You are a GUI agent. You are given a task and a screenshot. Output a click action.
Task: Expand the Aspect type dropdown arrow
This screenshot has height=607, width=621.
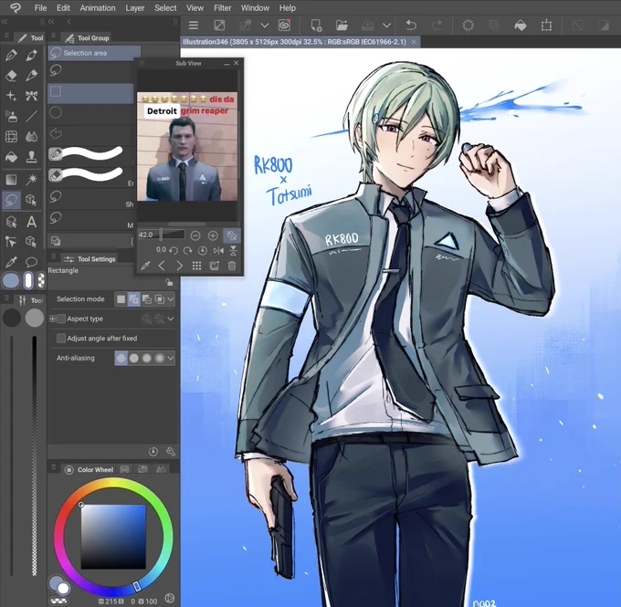click(171, 319)
